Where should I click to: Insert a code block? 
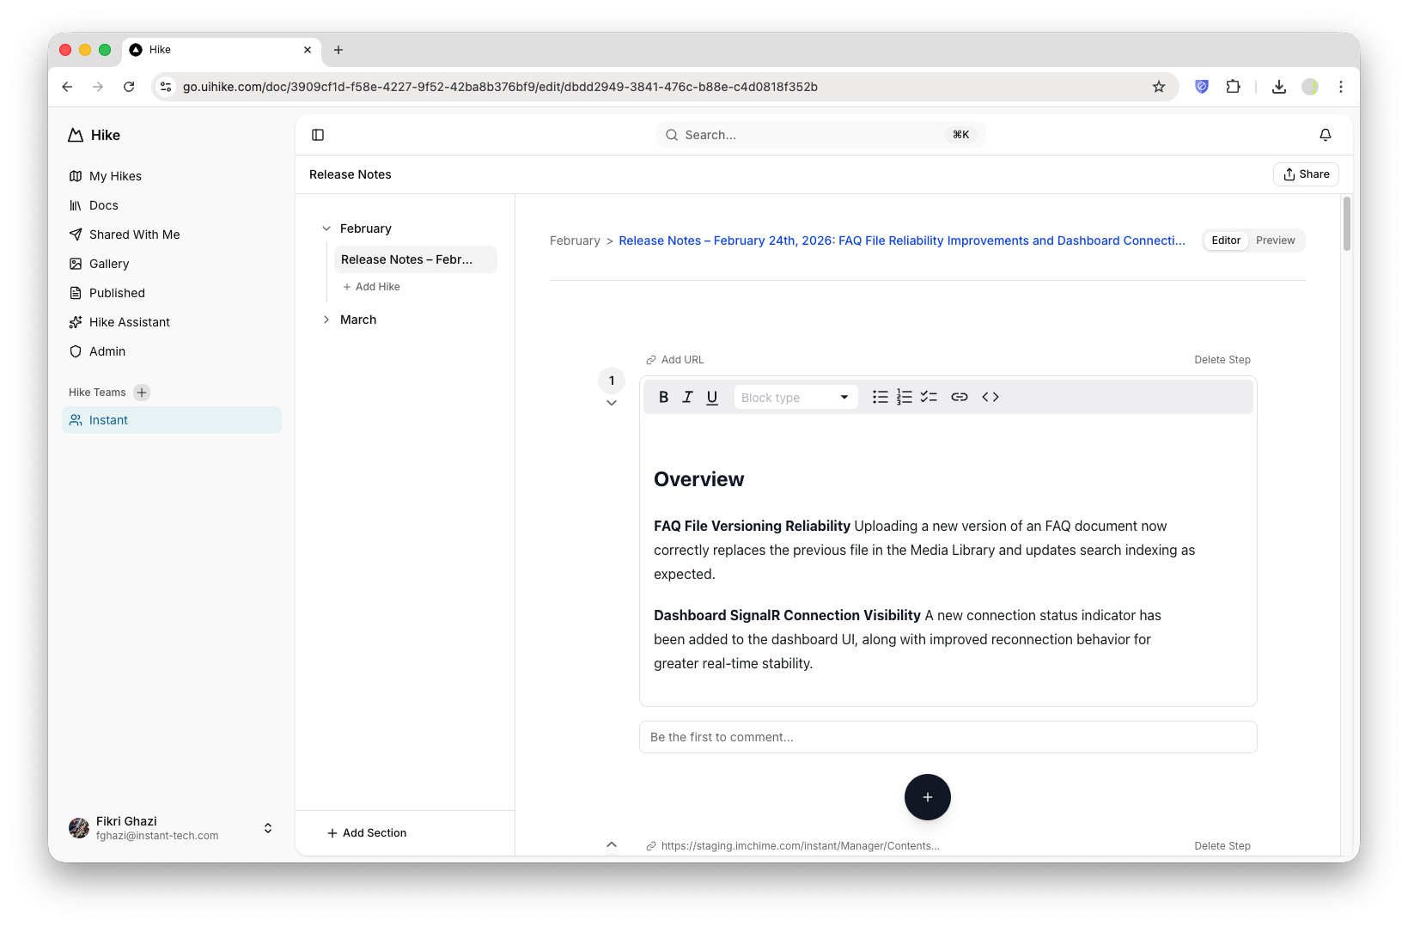[990, 397]
